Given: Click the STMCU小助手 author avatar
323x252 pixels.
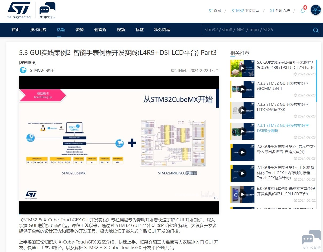Looking at the screenshot, I should (x=23, y=70).
